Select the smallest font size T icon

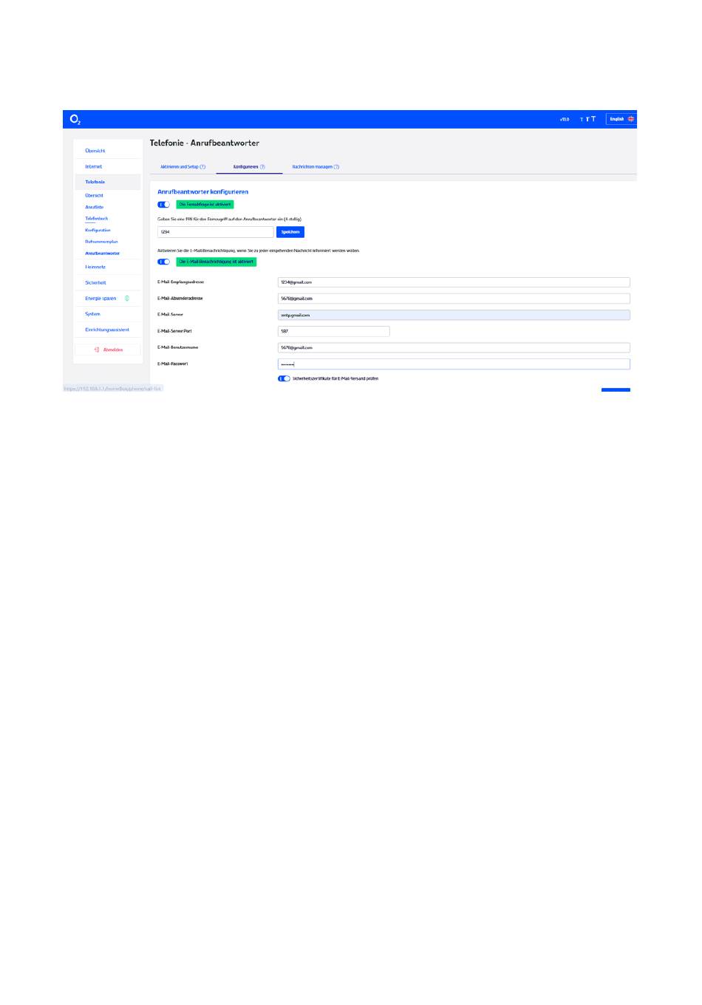[582, 120]
